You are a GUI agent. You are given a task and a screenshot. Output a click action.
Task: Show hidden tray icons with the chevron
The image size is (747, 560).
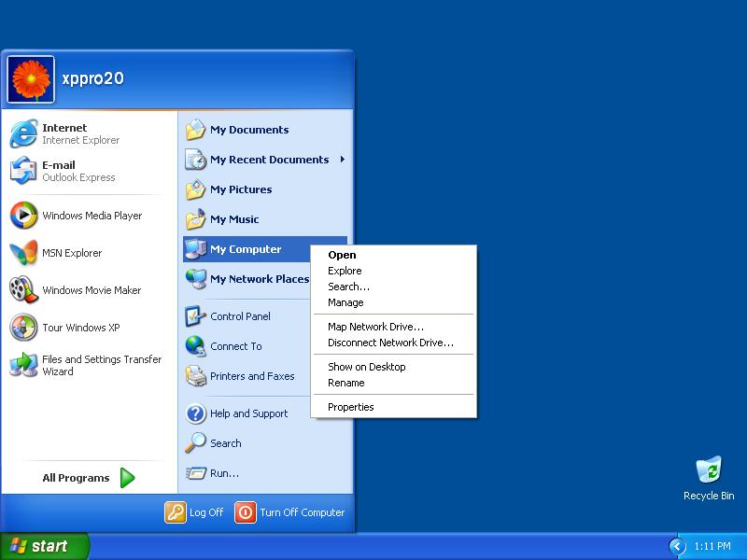(677, 546)
